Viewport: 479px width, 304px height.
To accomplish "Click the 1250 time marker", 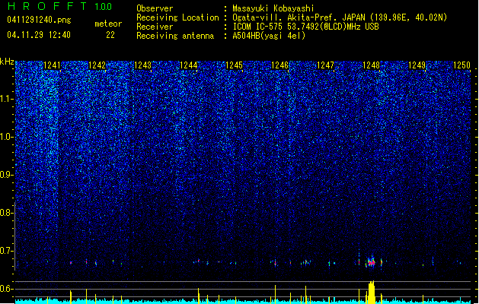I will (461, 65).
